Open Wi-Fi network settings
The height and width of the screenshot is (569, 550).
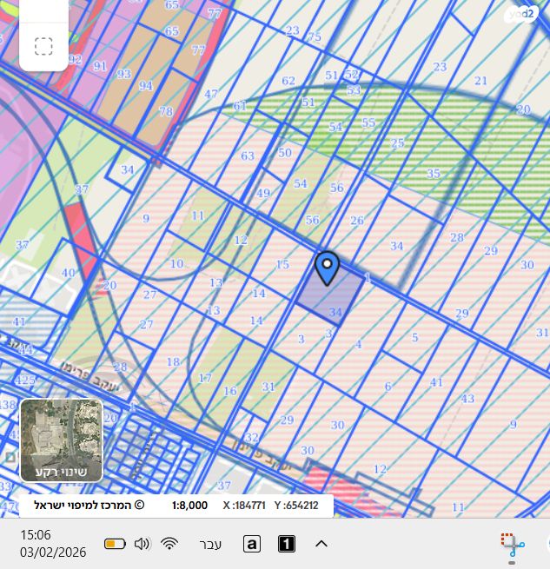click(x=169, y=544)
